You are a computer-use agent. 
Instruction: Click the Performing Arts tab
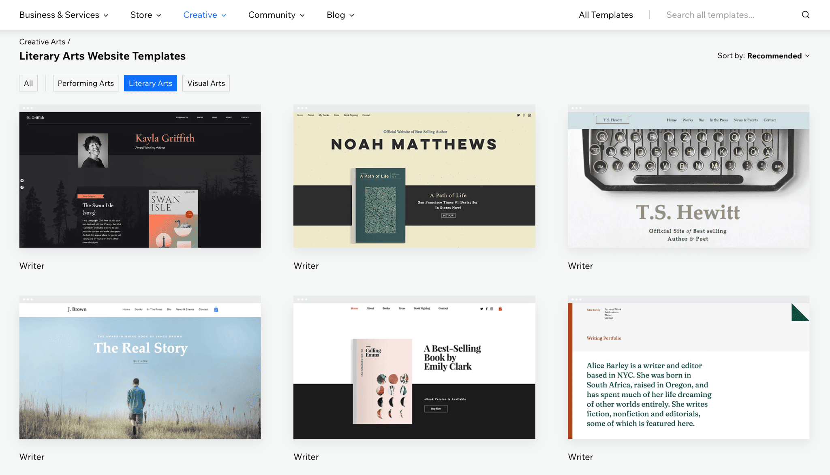point(86,83)
